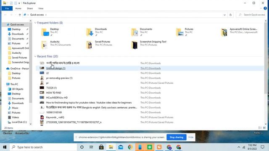
Task: Select Documents under Quick access in sidebar
Action: point(18,39)
